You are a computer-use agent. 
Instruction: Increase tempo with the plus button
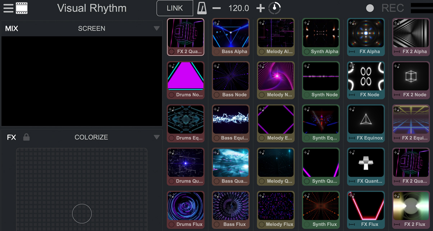pos(260,8)
